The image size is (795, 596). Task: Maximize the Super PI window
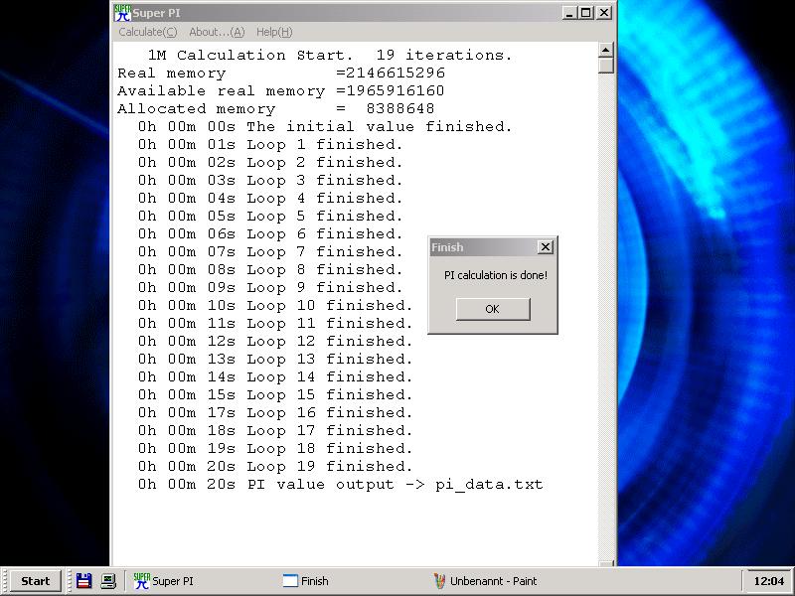click(585, 13)
